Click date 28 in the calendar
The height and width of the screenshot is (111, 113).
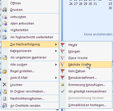[81, 4]
